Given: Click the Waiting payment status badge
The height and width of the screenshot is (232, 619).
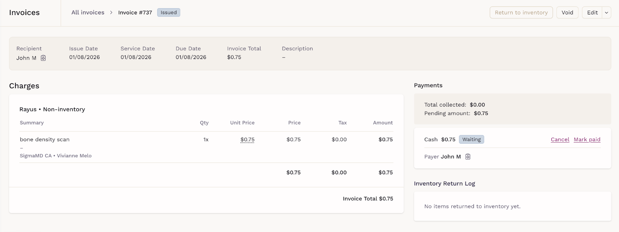Looking at the screenshot, I should pos(471,140).
